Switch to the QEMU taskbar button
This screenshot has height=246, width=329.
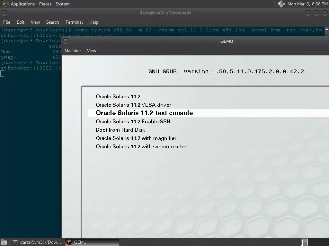tap(92, 242)
